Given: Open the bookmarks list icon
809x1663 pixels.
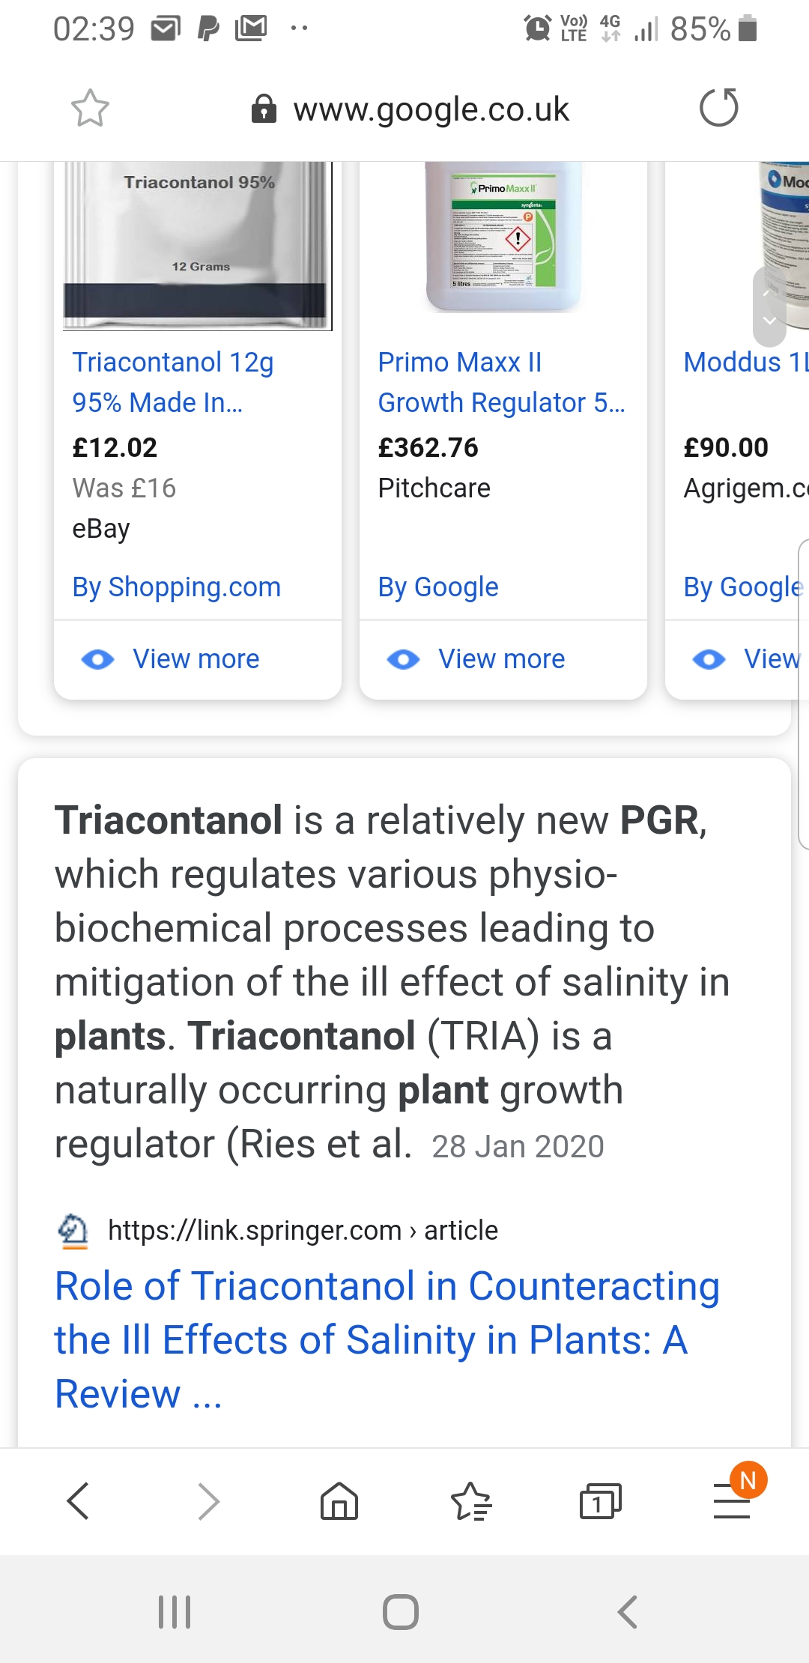Looking at the screenshot, I should pos(470,1501).
